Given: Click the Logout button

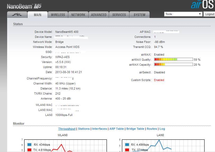Looking at the screenshot, I should click(209, 14).
